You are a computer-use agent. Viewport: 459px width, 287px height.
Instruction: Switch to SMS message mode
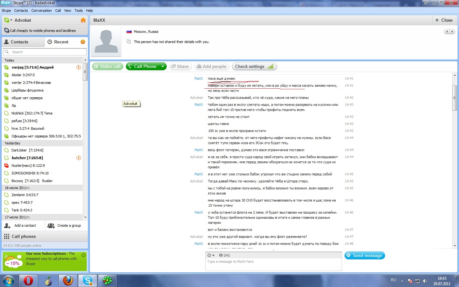click(225, 255)
